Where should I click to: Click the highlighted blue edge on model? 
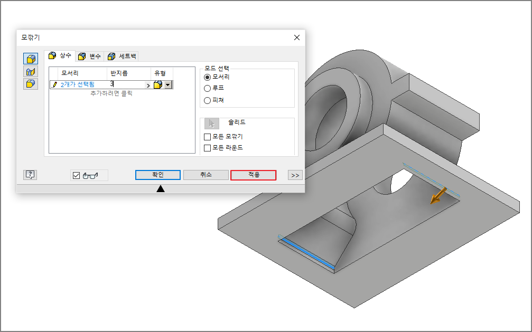[x=308, y=254]
